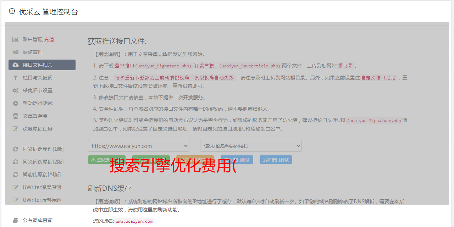Screen dimensions: 454x227
Task: Open 智能伪原创[AI版] in the sidebar
Action: click(42, 175)
